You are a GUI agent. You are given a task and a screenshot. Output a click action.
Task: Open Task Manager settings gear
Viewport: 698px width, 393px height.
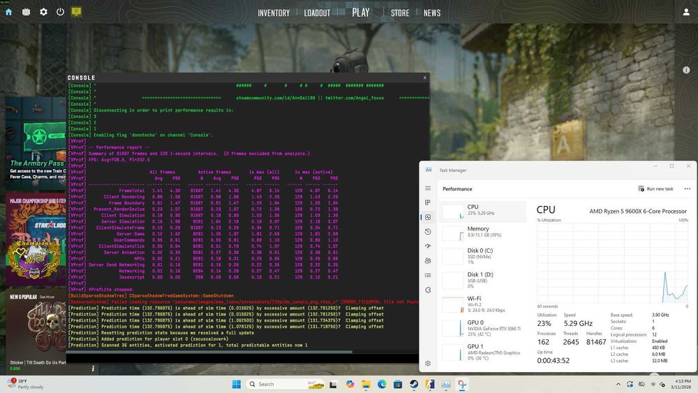click(428, 363)
